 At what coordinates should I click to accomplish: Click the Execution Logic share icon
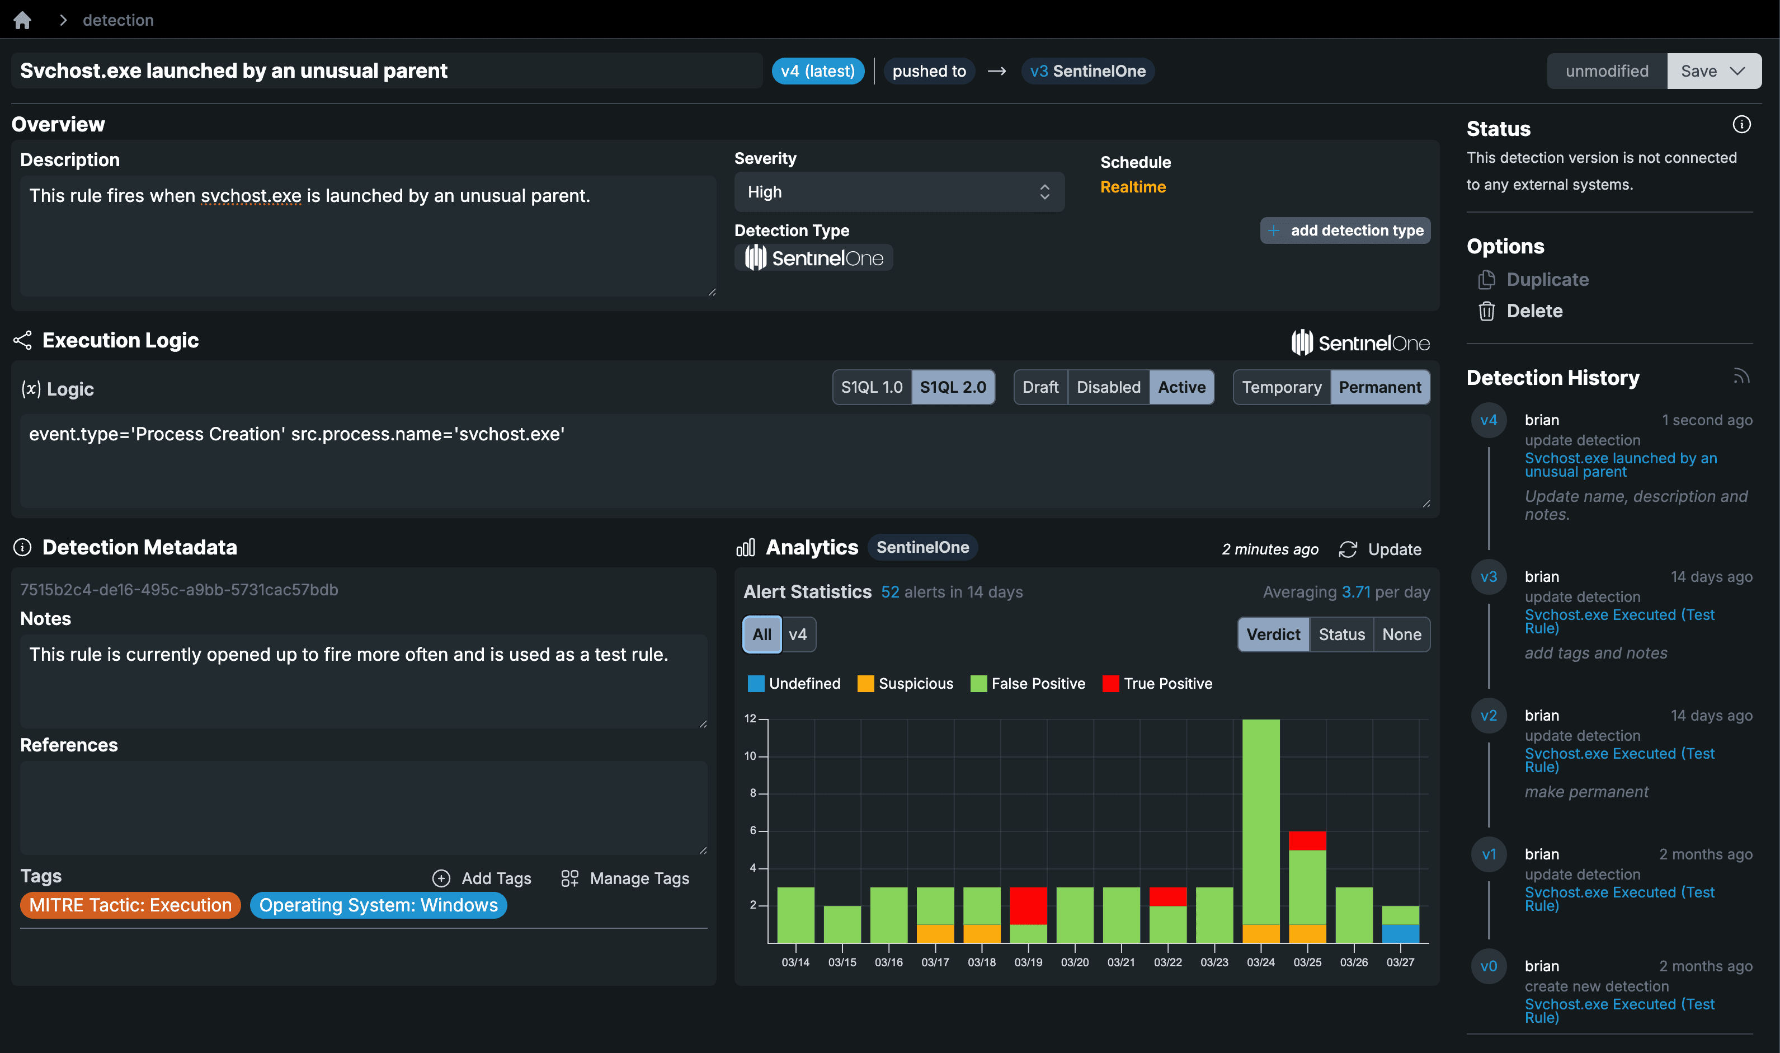pos(23,341)
